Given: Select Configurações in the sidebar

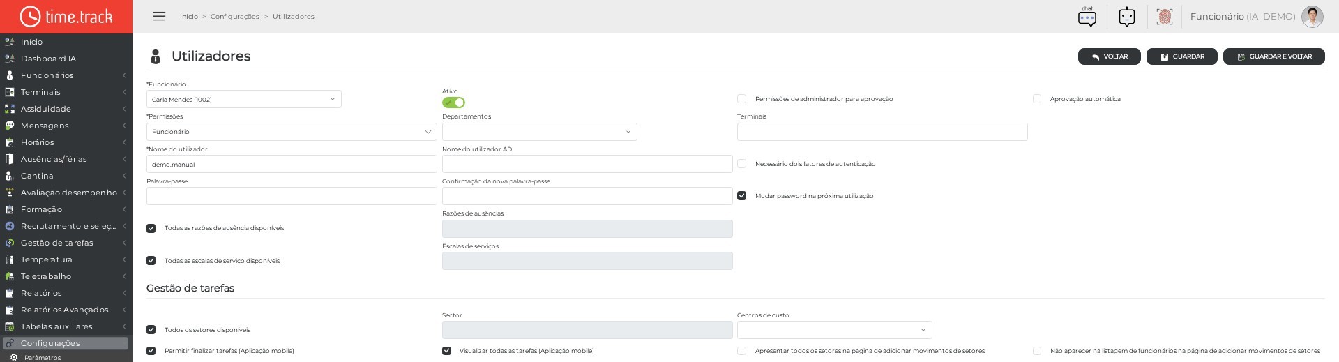Looking at the screenshot, I should point(66,343).
